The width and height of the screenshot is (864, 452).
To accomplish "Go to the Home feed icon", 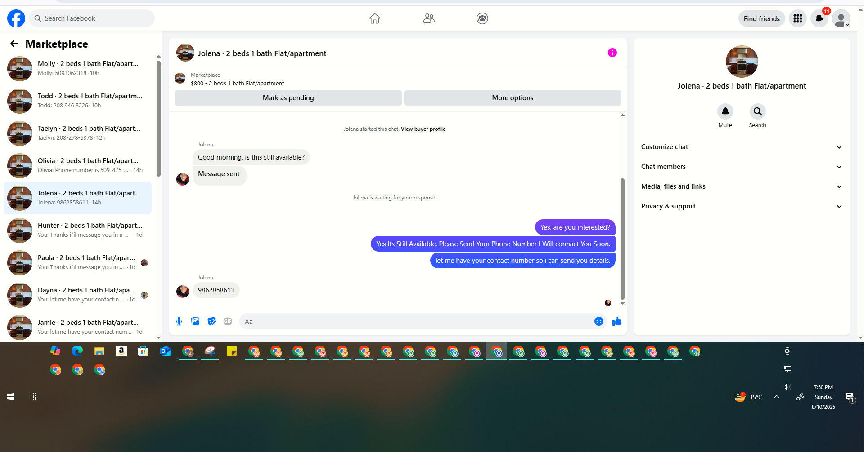I will 375,18.
